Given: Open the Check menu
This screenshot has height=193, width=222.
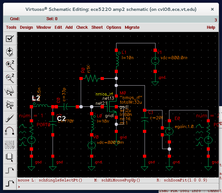Looking at the screenshot, I should tap(82, 27).
